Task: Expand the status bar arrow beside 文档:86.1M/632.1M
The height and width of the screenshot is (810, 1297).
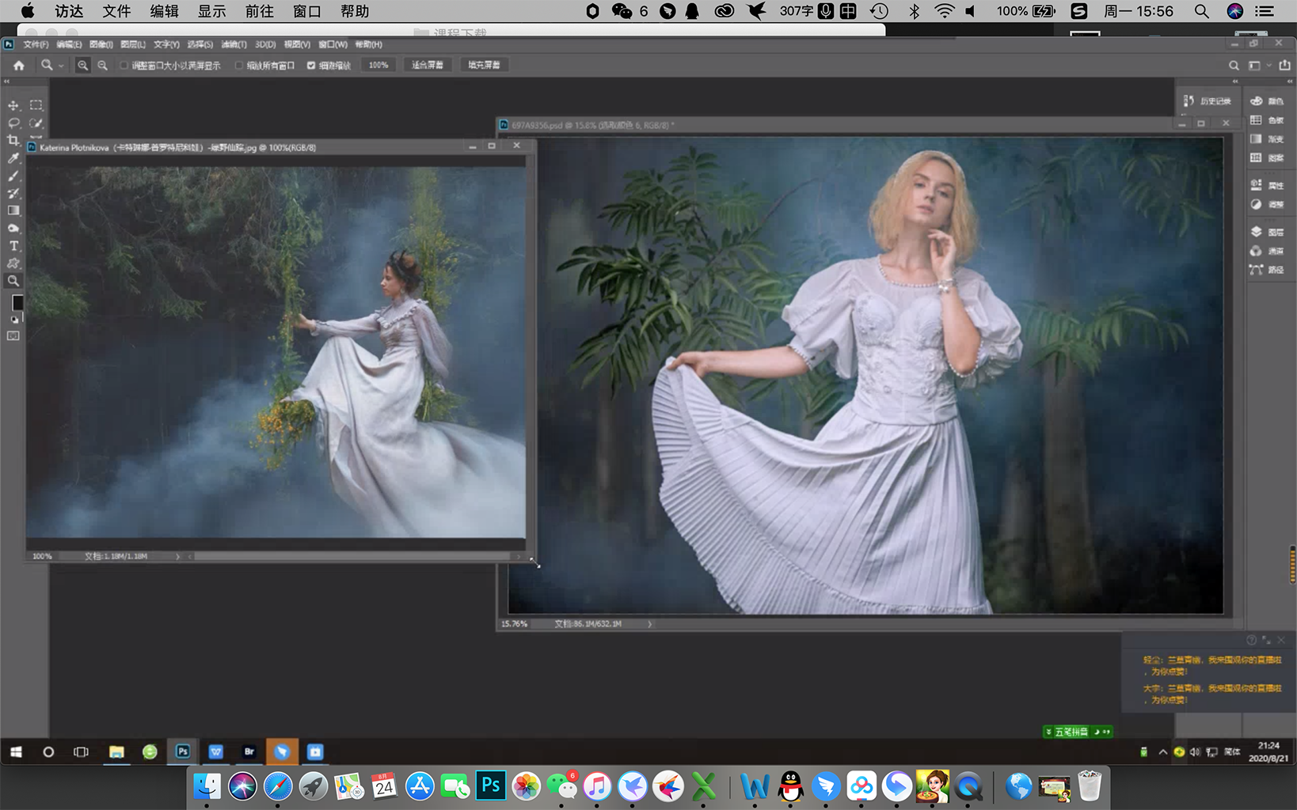Action: tap(650, 624)
